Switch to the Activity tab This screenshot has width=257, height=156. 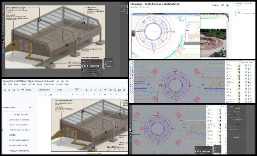coord(239,4)
